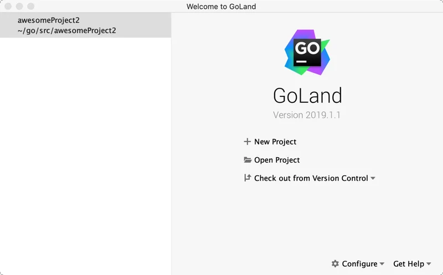Open the Configure menu label
This screenshot has width=443, height=275.
(x=359, y=264)
